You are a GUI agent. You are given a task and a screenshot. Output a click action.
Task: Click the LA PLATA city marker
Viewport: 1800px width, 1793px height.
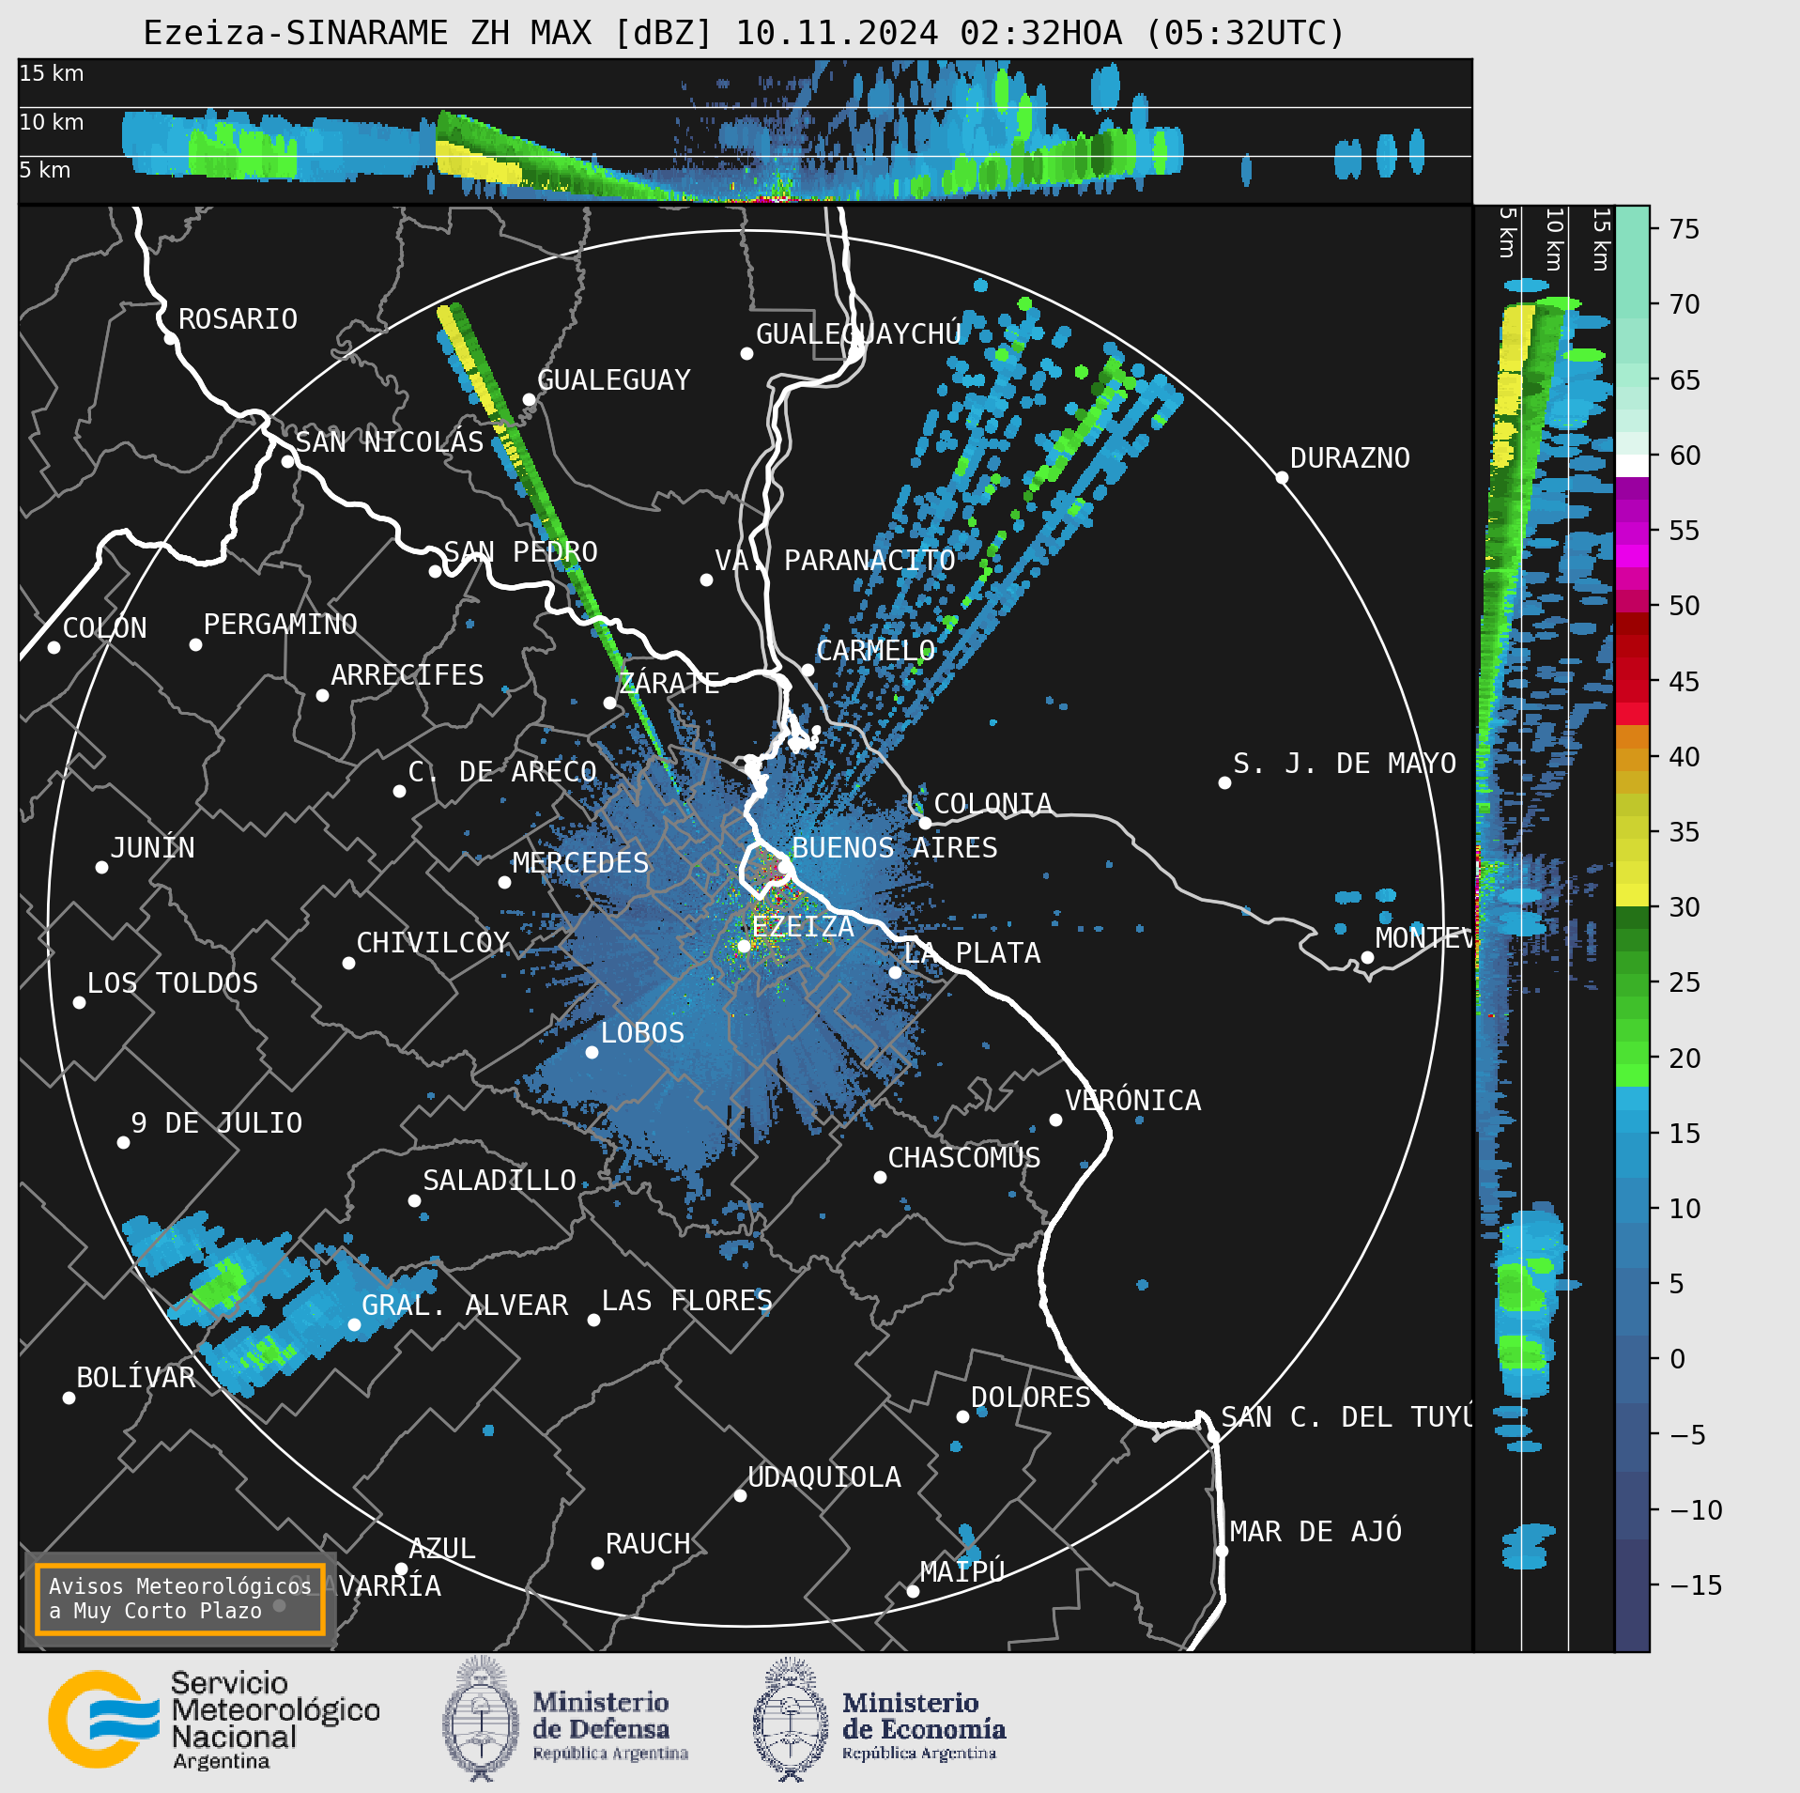click(x=895, y=972)
